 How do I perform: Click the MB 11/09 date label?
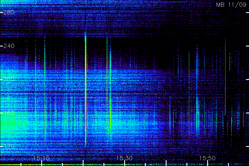click(x=231, y=5)
